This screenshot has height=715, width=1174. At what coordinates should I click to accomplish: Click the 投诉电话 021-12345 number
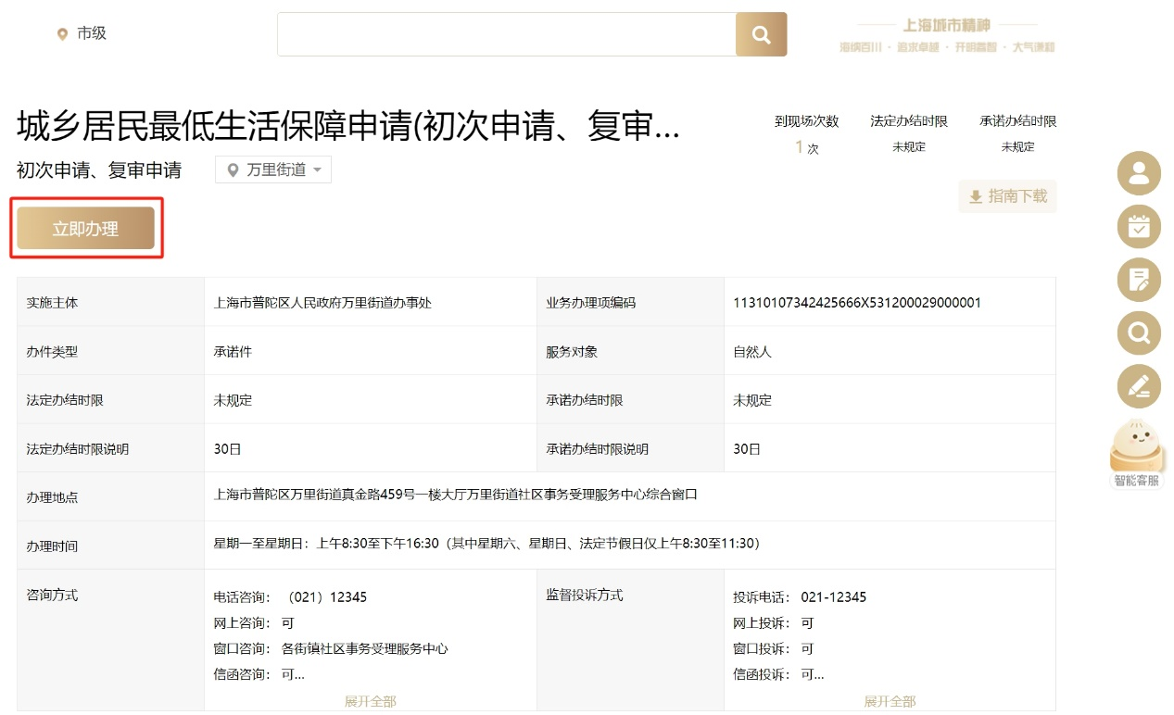pyautogui.click(x=833, y=597)
